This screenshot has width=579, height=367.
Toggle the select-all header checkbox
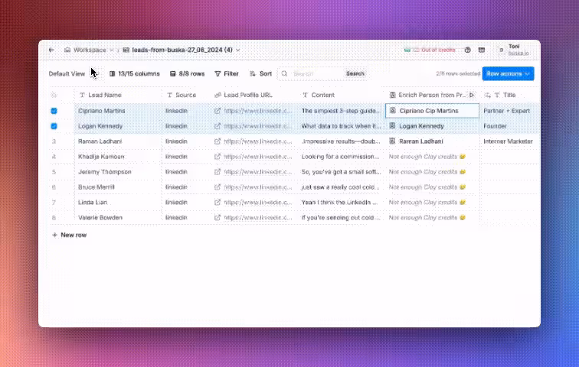pos(54,95)
